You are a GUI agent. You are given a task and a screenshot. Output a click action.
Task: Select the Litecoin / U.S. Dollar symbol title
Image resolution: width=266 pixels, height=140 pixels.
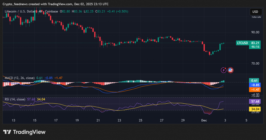click(20, 11)
